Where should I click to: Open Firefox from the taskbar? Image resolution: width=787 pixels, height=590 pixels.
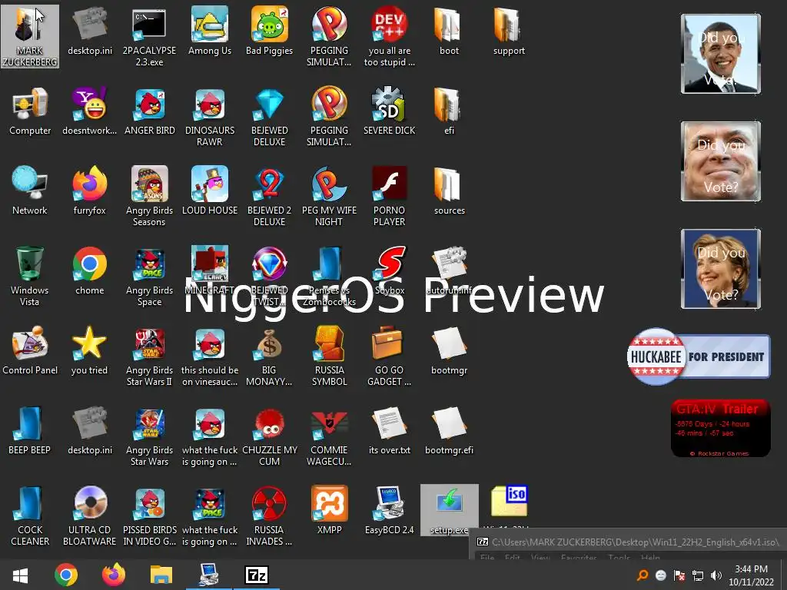114,575
